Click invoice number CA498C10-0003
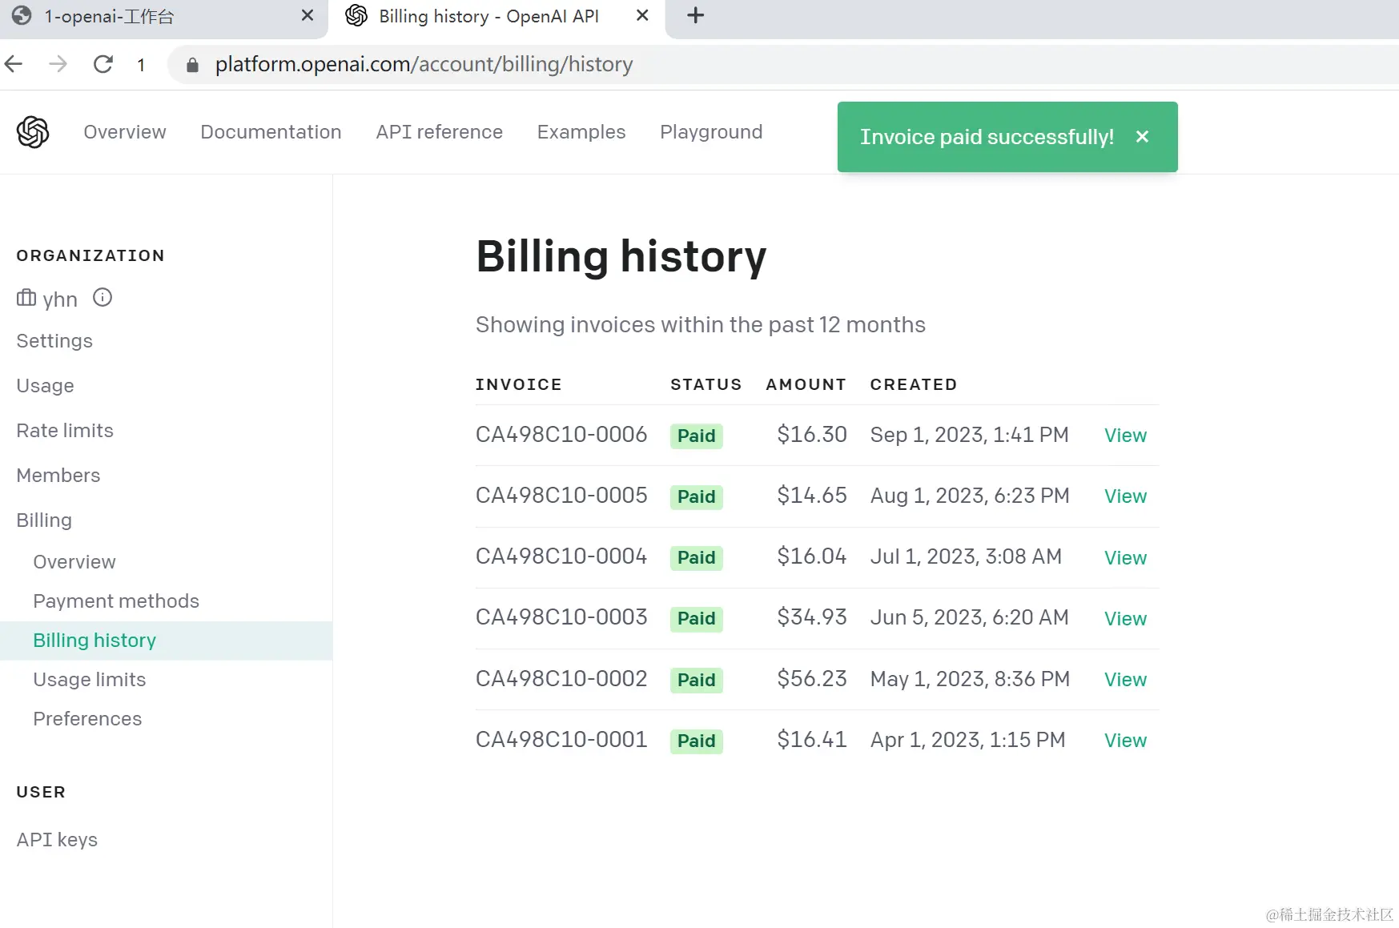This screenshot has width=1399, height=928. (x=561, y=617)
